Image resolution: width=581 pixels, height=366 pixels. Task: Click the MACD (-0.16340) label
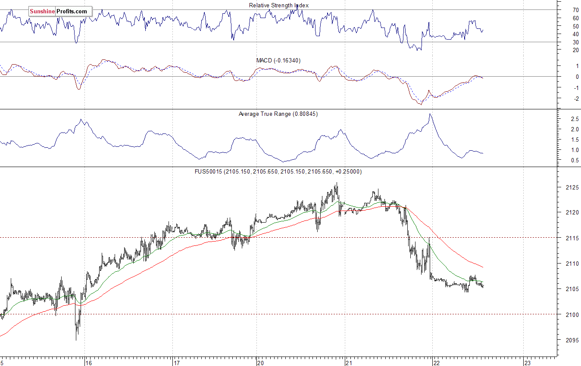(x=278, y=60)
